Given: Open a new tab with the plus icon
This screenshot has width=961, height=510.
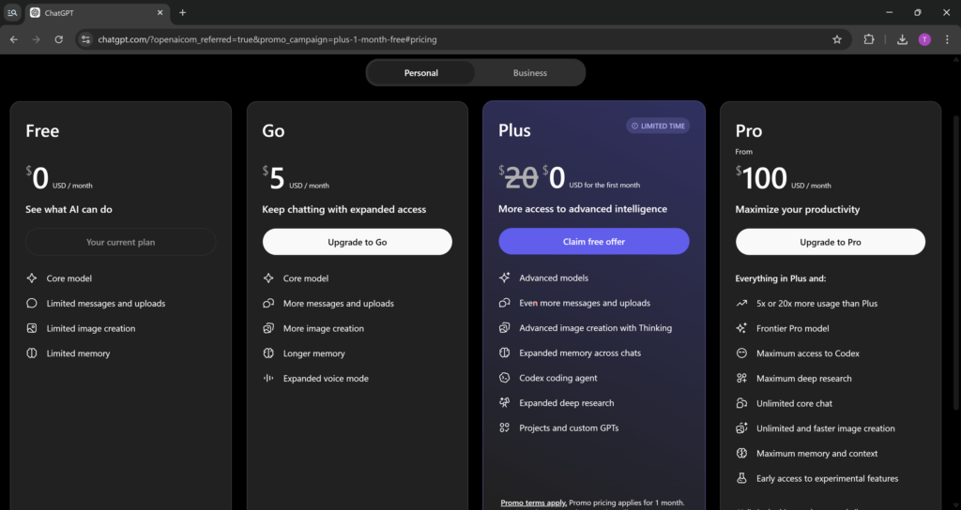Looking at the screenshot, I should point(183,12).
